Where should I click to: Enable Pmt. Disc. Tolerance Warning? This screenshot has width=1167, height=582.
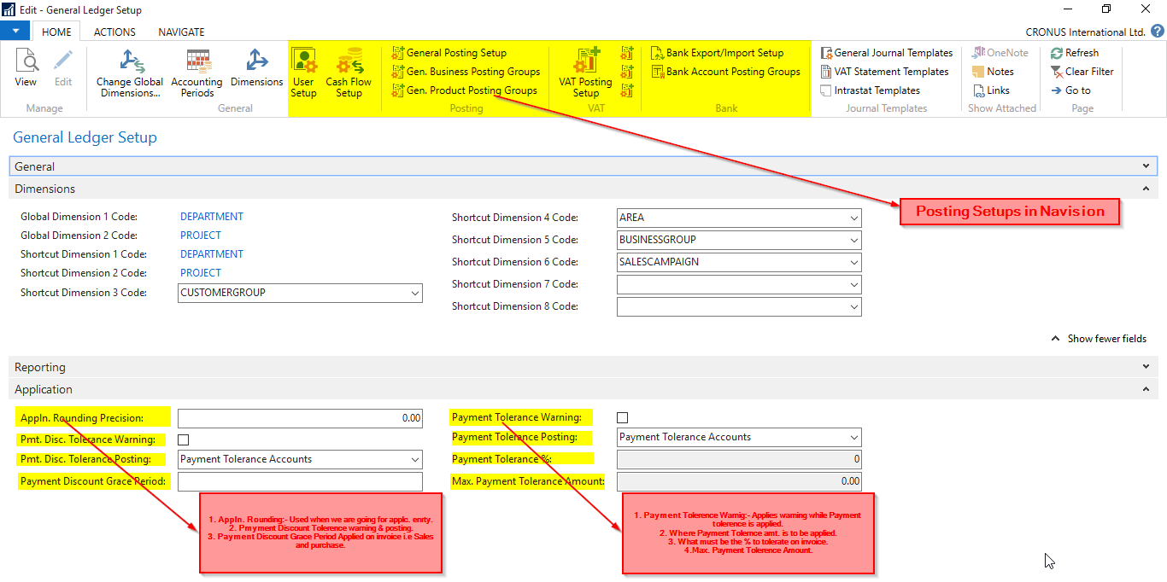tap(183, 437)
